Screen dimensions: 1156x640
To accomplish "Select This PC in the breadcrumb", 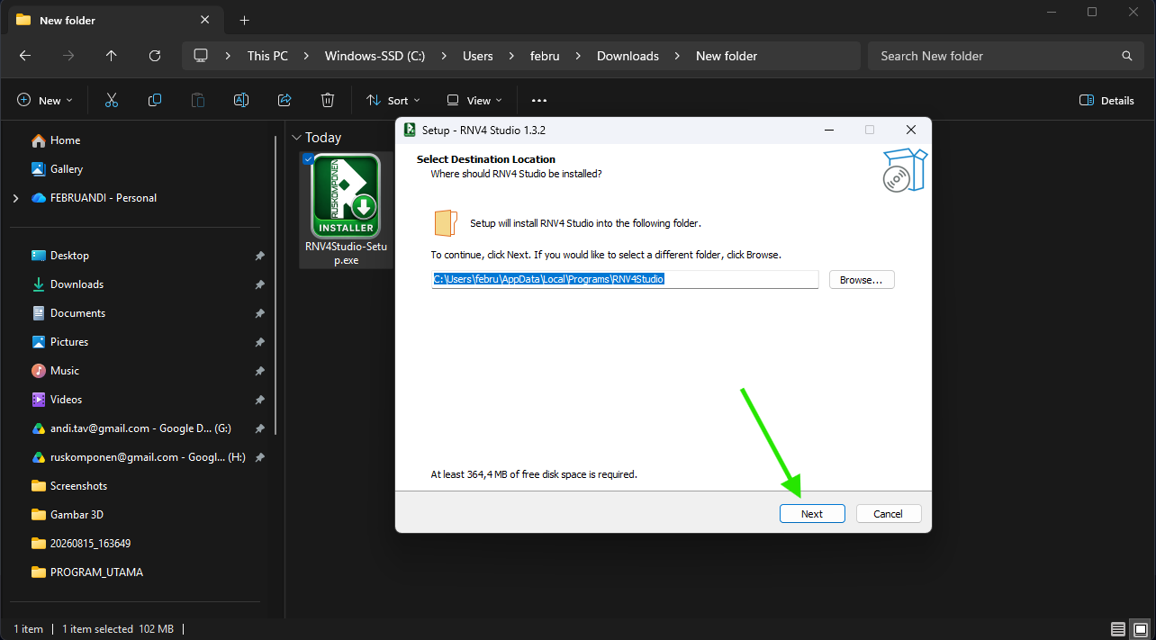I will 267,56.
